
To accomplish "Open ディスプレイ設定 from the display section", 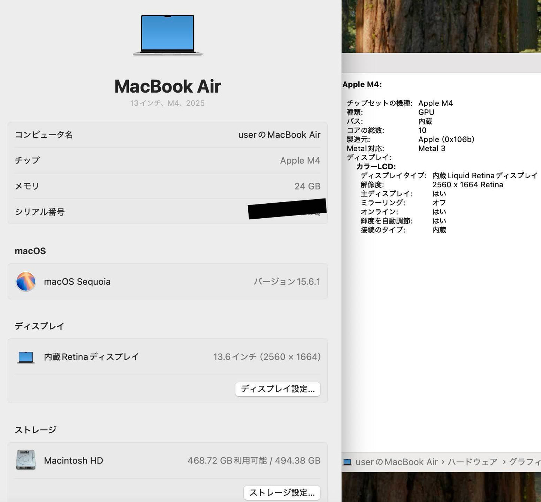I will tap(277, 389).
